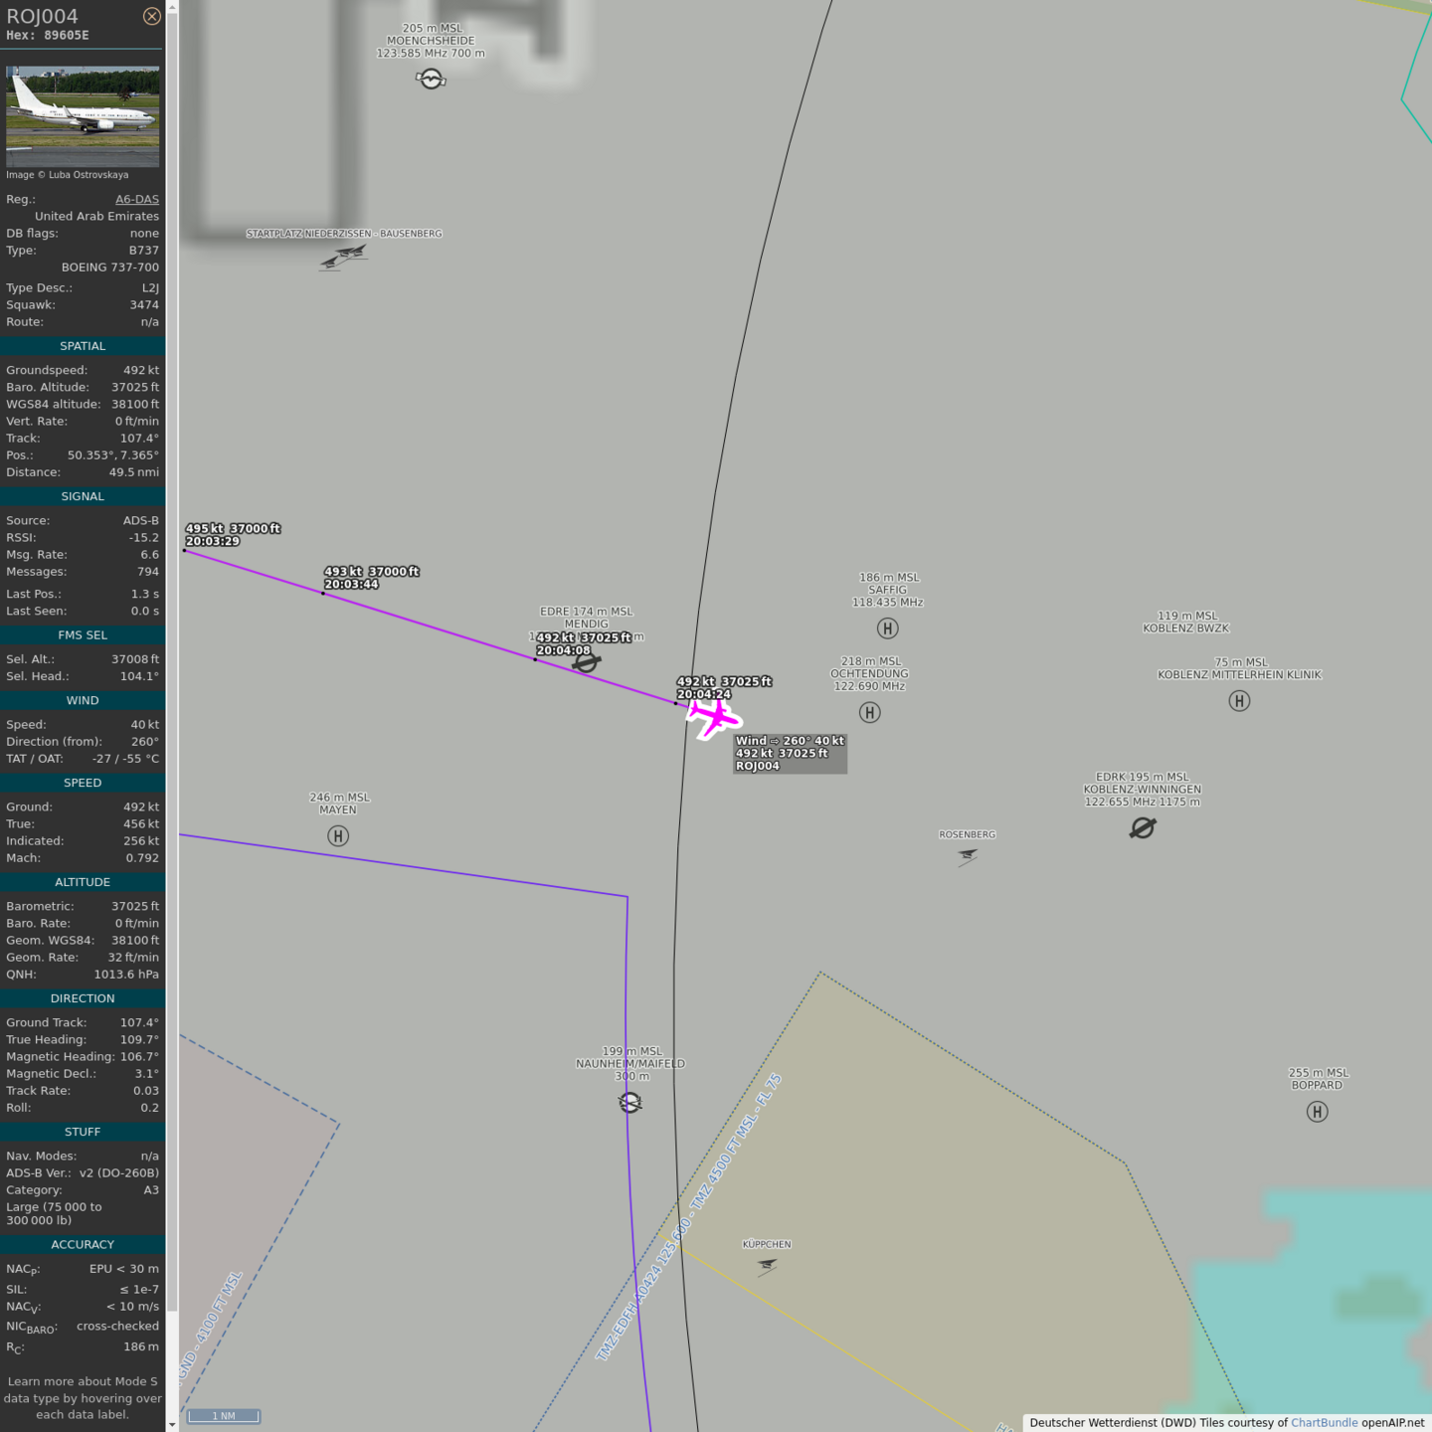Select the Rosenberg hang glider site icon
Viewport: 1432px width, 1432px height.
pos(968,855)
